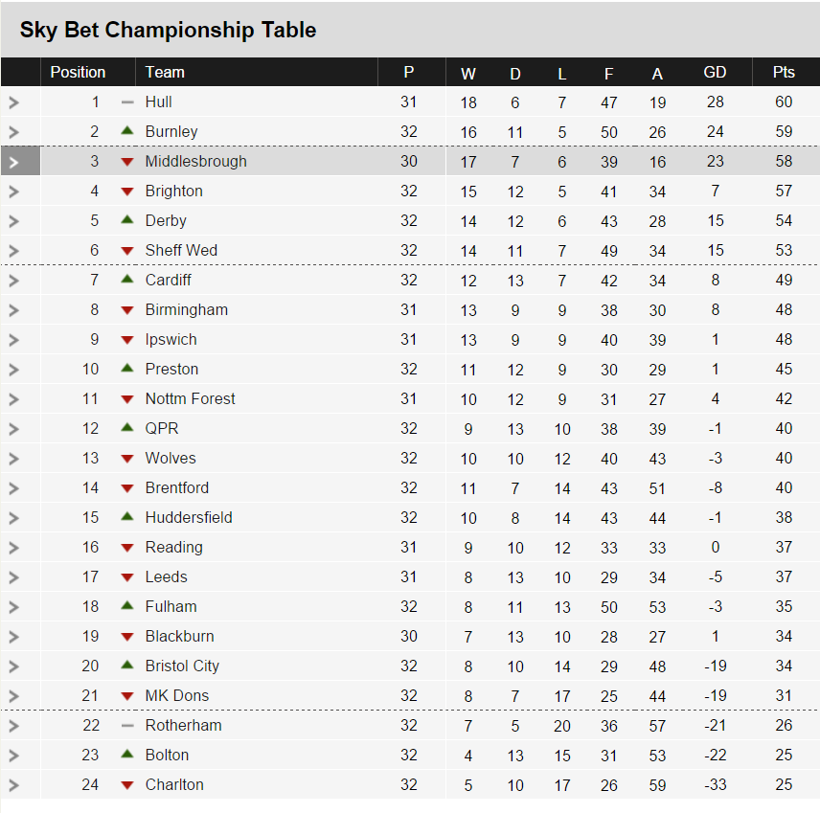
Task: Click the grey dash icon beside Rotherham
Action: click(126, 725)
